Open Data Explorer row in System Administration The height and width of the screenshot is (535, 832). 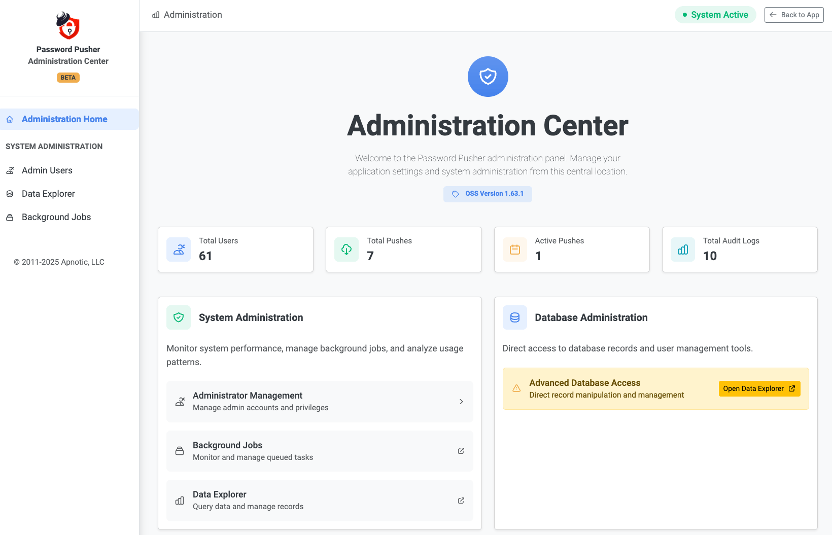(x=320, y=500)
